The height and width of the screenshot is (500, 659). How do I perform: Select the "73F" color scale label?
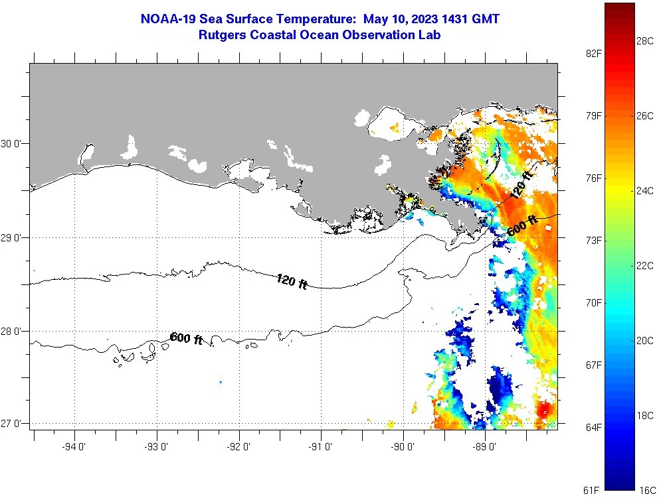(x=593, y=240)
